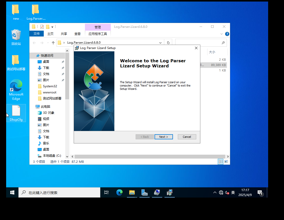Show hidden tray icons chevron
This screenshot has width=284, height=220.
(x=215, y=192)
